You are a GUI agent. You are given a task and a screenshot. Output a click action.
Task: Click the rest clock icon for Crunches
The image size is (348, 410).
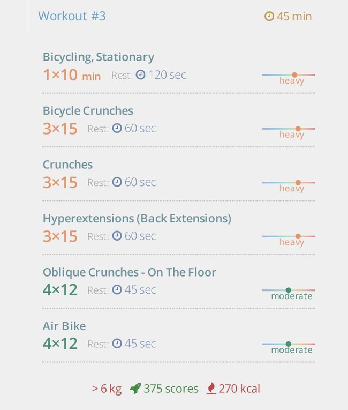(117, 182)
